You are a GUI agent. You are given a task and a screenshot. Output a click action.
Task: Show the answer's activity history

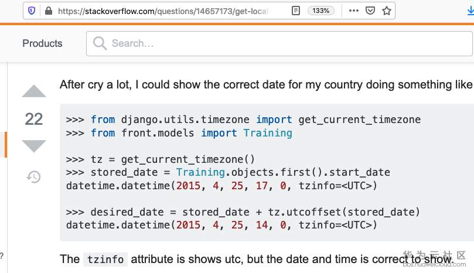(x=34, y=176)
